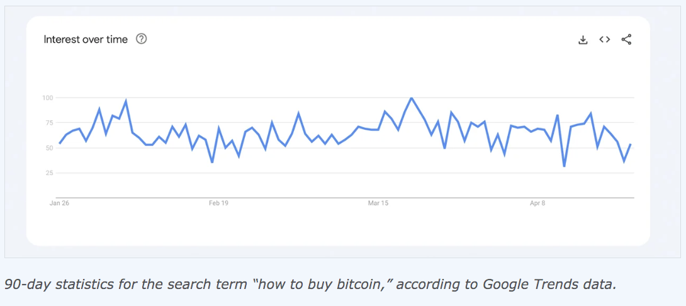Click the line's lowest dip after Apr 8
Viewport: 686px width, 306px height.
(x=564, y=166)
